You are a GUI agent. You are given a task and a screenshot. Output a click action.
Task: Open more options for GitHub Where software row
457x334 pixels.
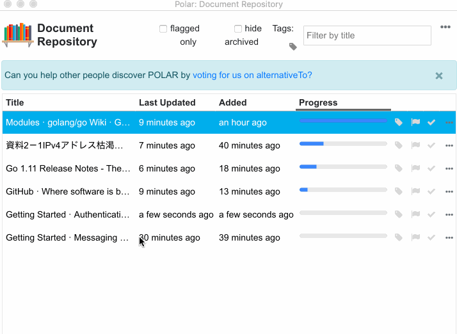[449, 191]
